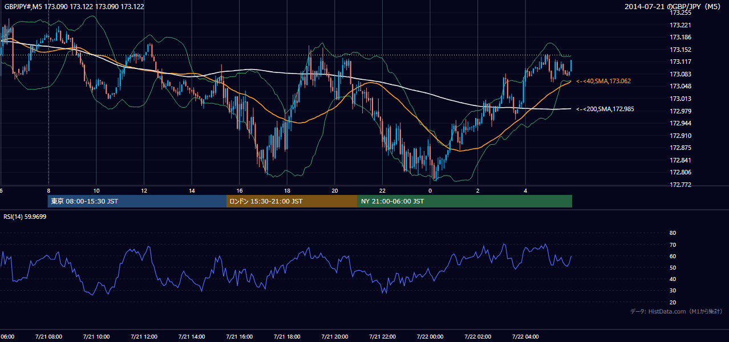Click price axis label 173.186
Image resolution: width=729 pixels, height=342 pixels.
[x=680, y=37]
